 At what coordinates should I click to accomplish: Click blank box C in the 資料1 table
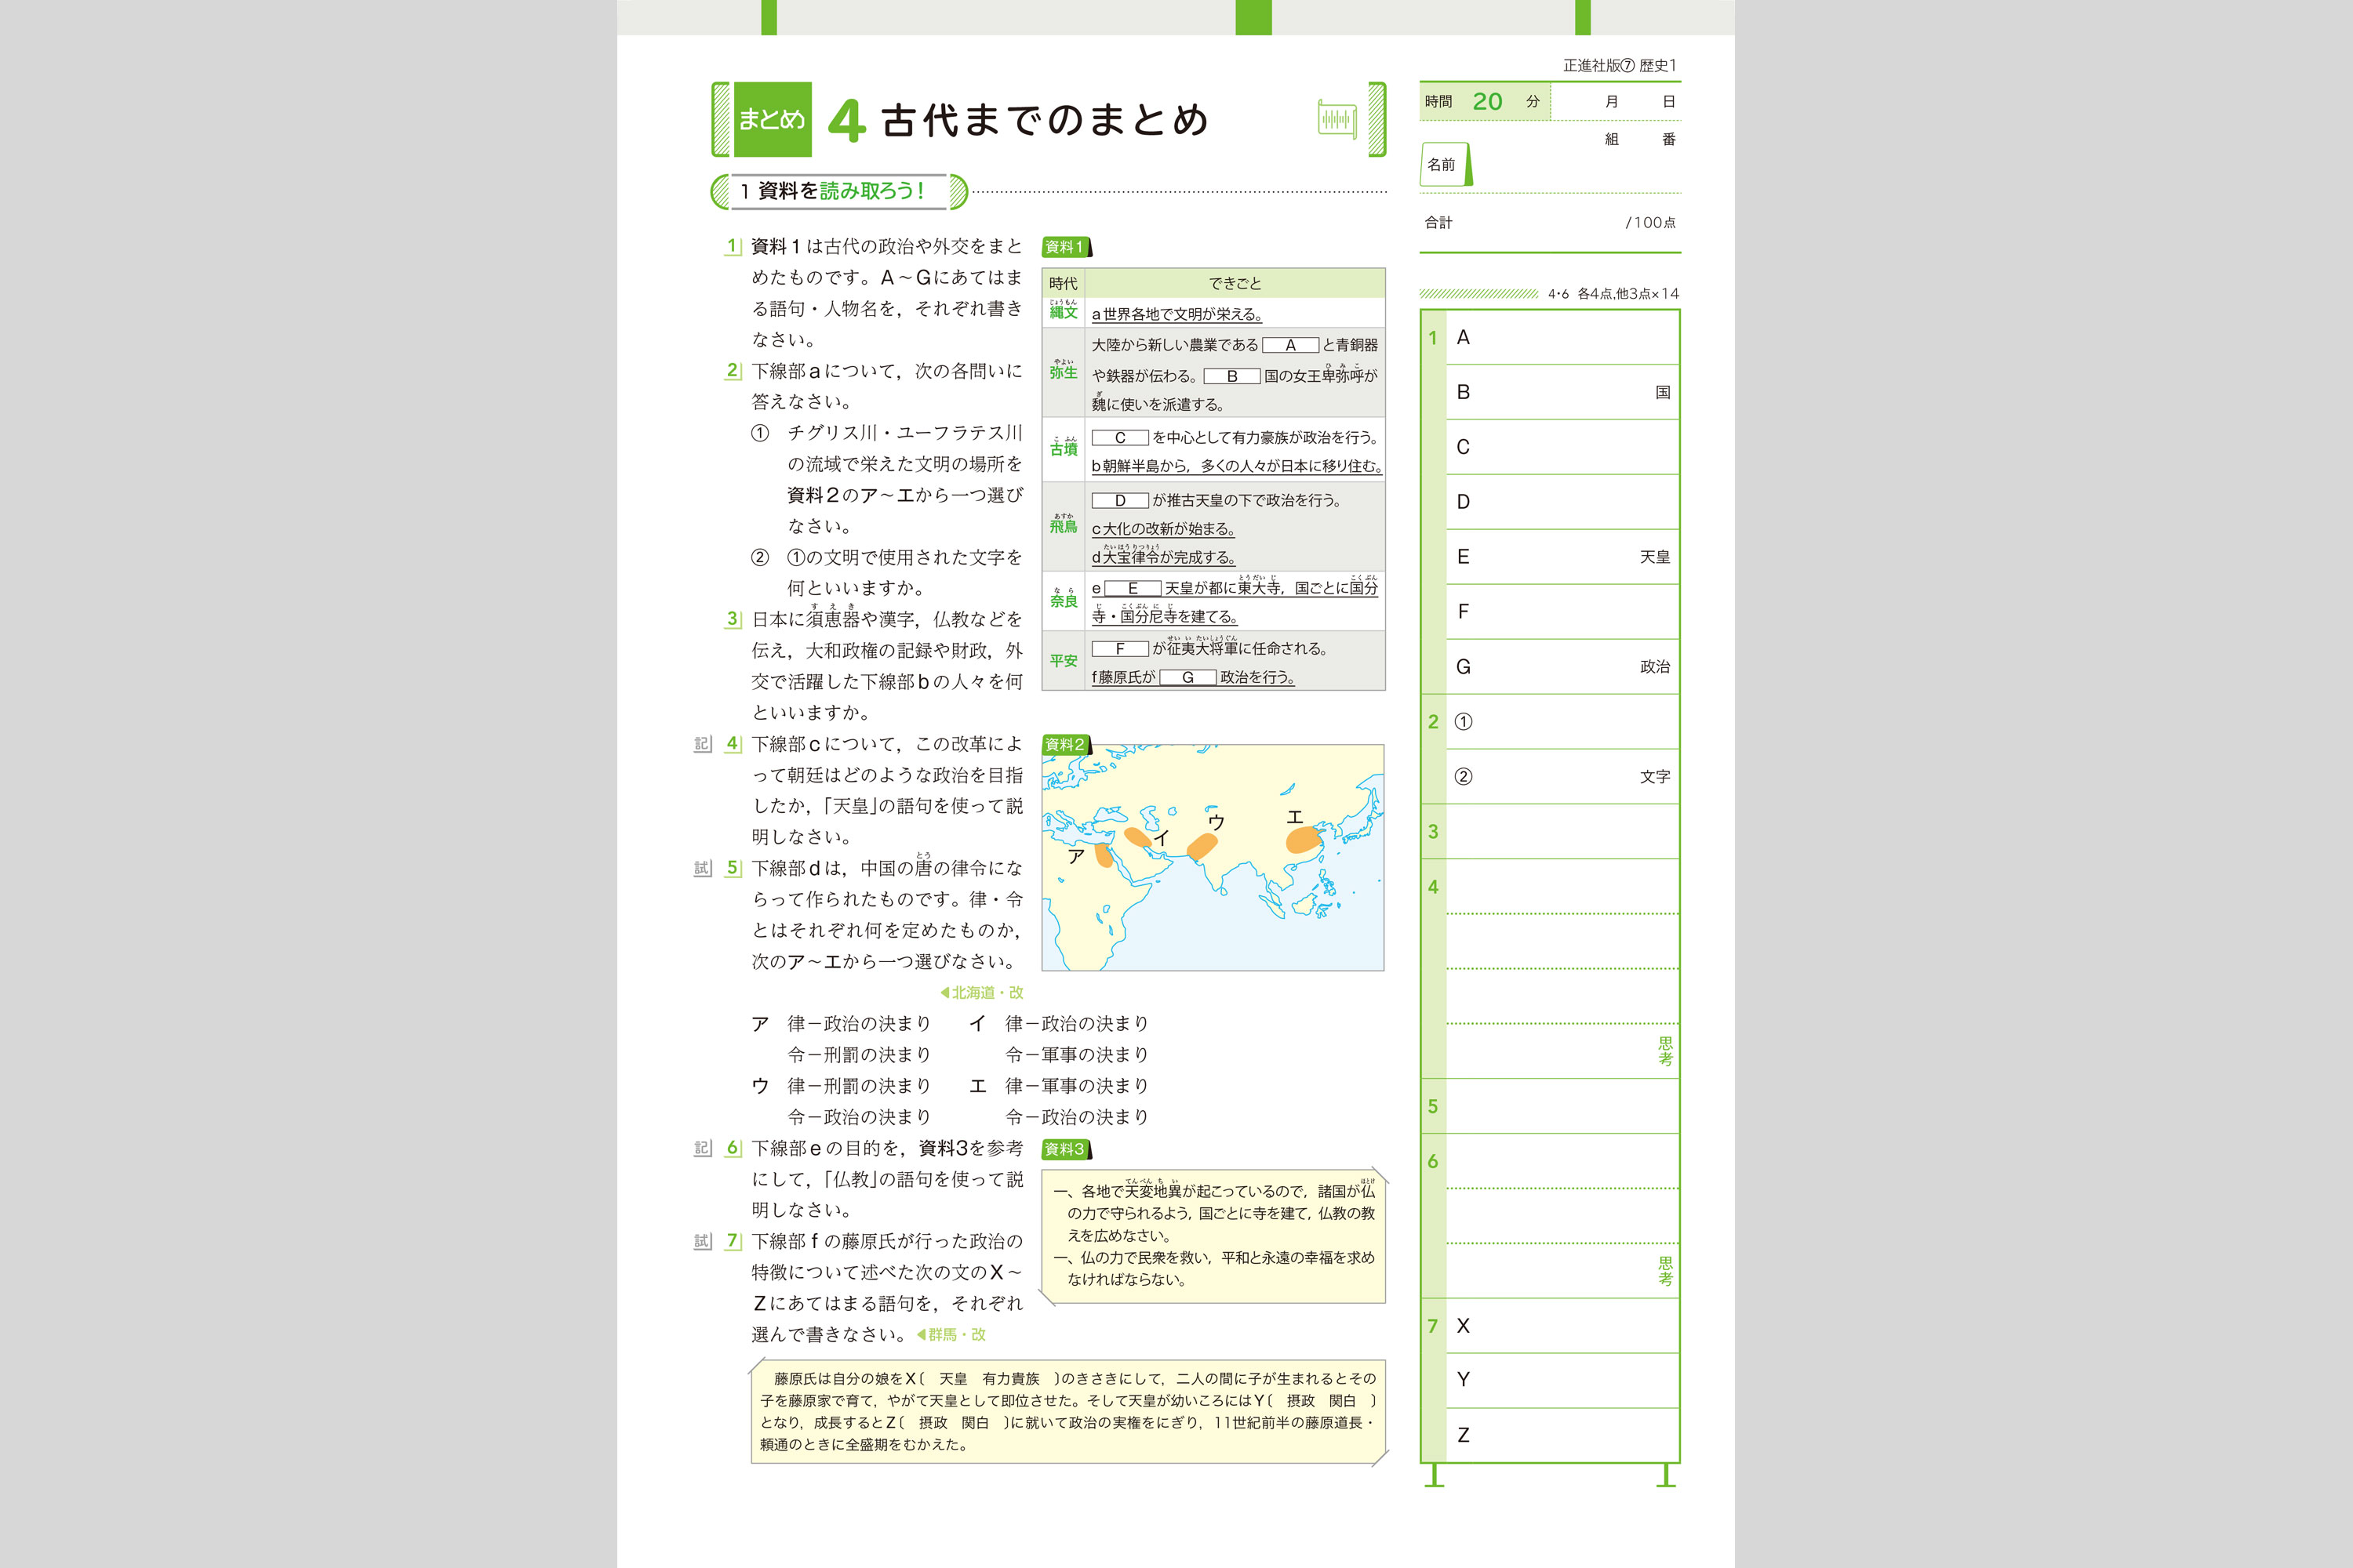coord(1119,438)
